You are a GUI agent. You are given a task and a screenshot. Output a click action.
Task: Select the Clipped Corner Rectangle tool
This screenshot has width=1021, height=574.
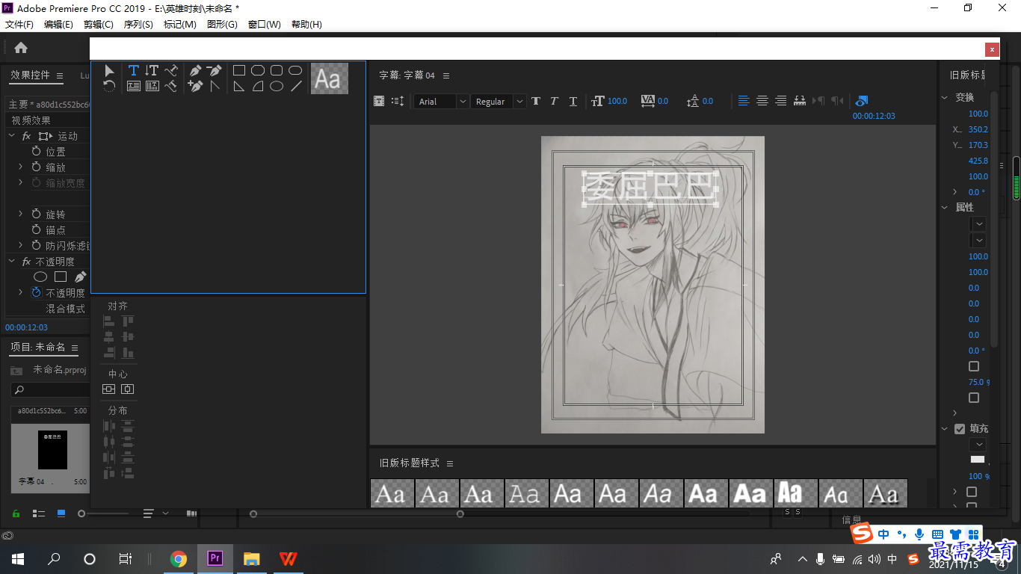tap(258, 70)
